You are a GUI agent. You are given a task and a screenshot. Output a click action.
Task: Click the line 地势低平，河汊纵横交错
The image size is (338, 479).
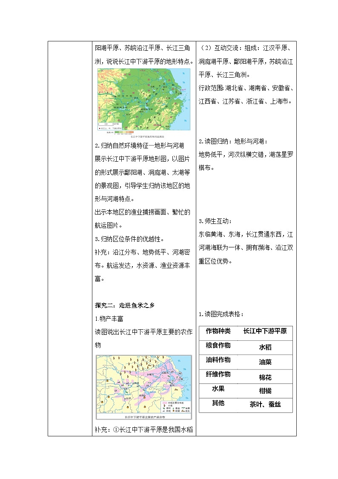point(246,154)
